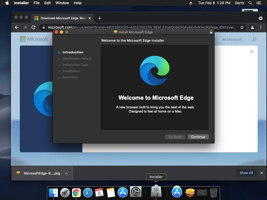This screenshot has height=200, width=267.
Task: Open Notes icon in the Dock
Action: click(x=111, y=193)
